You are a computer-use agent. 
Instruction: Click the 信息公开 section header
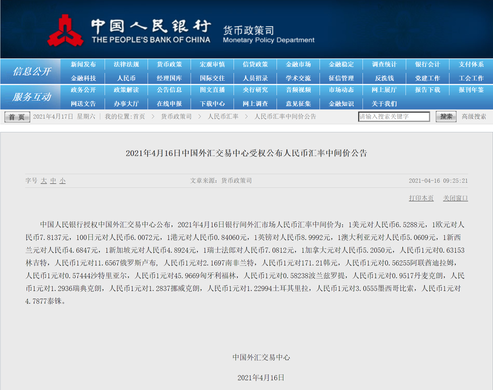click(x=32, y=71)
